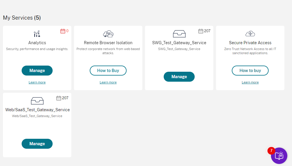Screen dimensions: 292x166
Task: Click the Analytics chart icon
Action: pos(37,34)
